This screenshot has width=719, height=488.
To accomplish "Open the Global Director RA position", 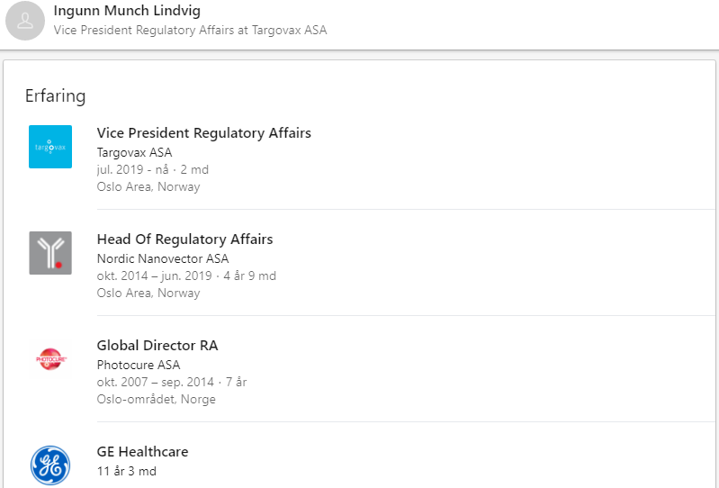I will click(x=157, y=346).
